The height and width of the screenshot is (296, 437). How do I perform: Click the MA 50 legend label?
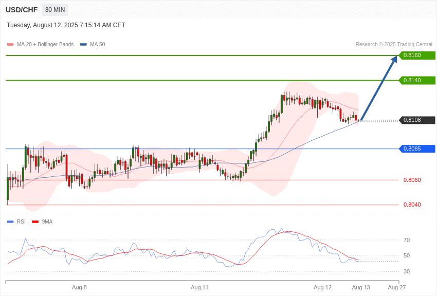[98, 44]
